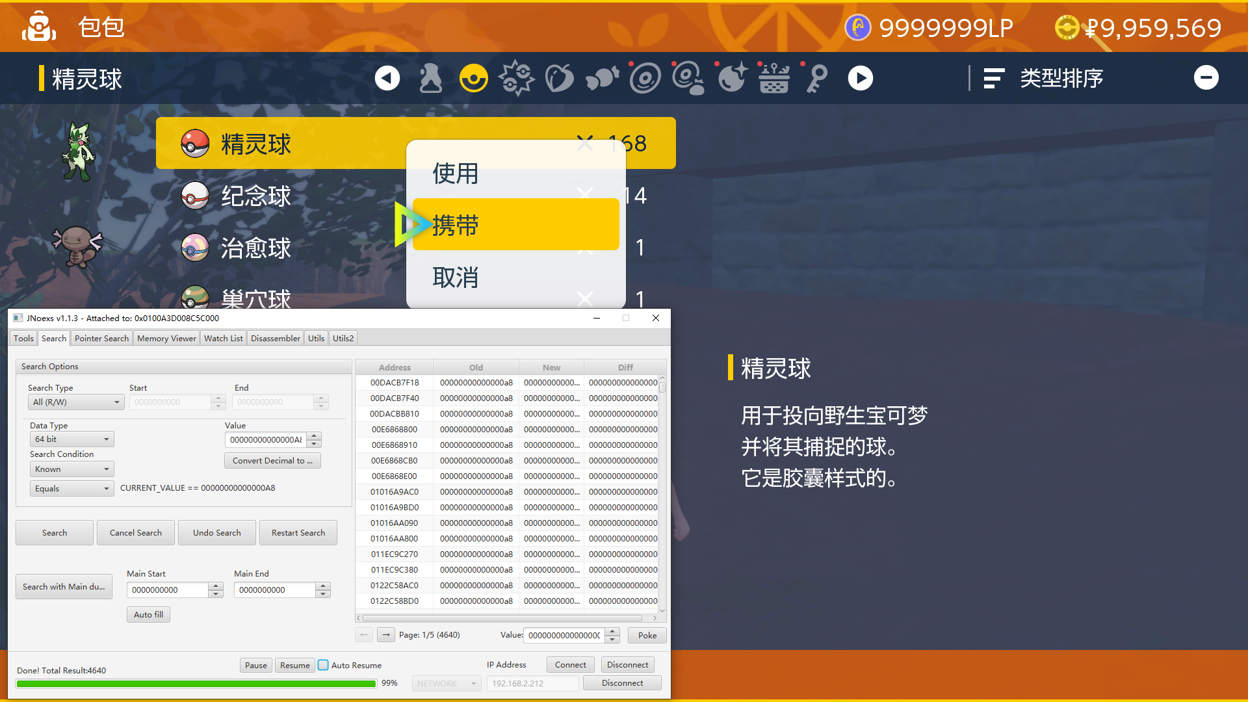
Task: Open the bag icon in the game header
Action: point(39,27)
